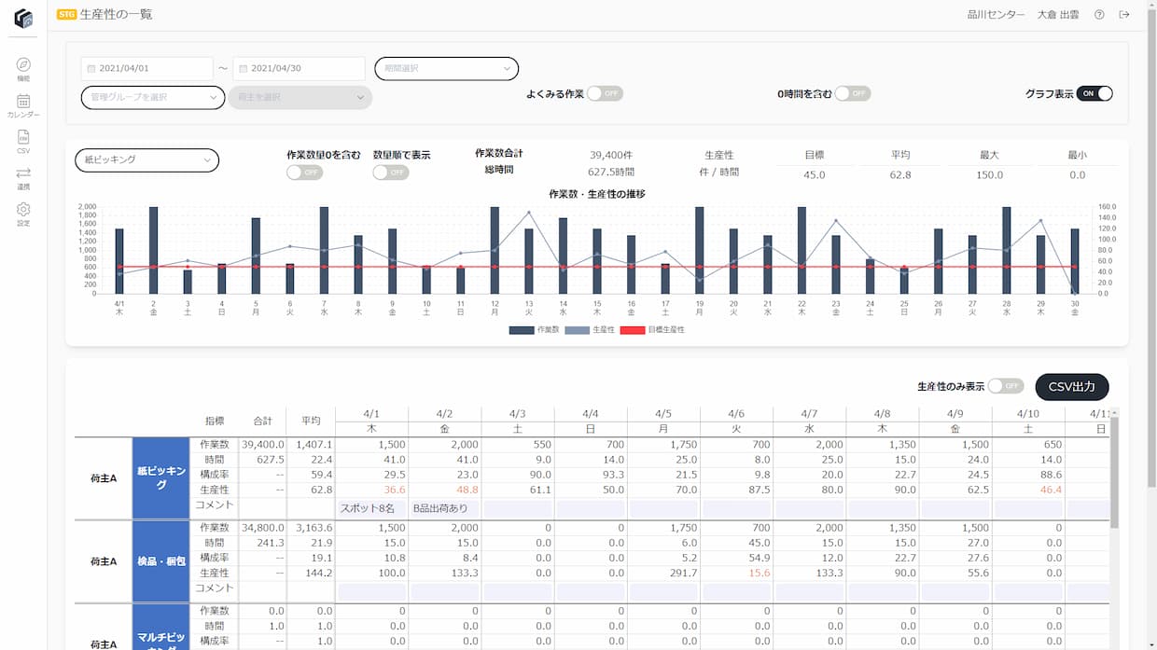Image resolution: width=1157 pixels, height=650 pixels.
Task: Click the total value 34,800.0
Action: tap(262, 528)
